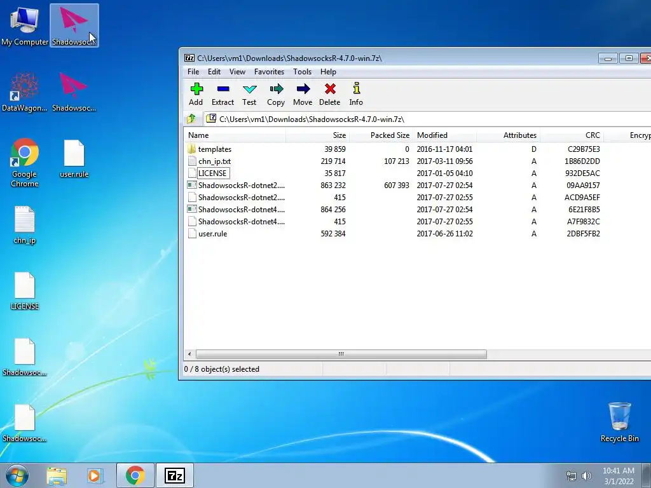Image resolution: width=651 pixels, height=488 pixels.
Task: Open the Tools menu
Action: click(x=302, y=72)
